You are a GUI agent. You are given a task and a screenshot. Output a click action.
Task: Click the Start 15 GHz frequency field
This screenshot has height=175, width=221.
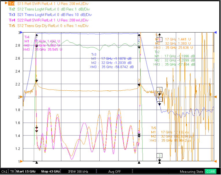click(x=26, y=171)
